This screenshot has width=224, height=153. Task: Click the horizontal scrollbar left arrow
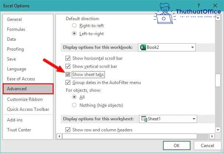60,136
